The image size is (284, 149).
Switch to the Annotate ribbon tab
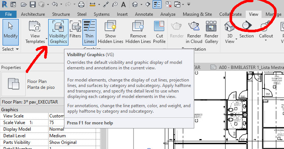pyautogui.click(x=144, y=14)
